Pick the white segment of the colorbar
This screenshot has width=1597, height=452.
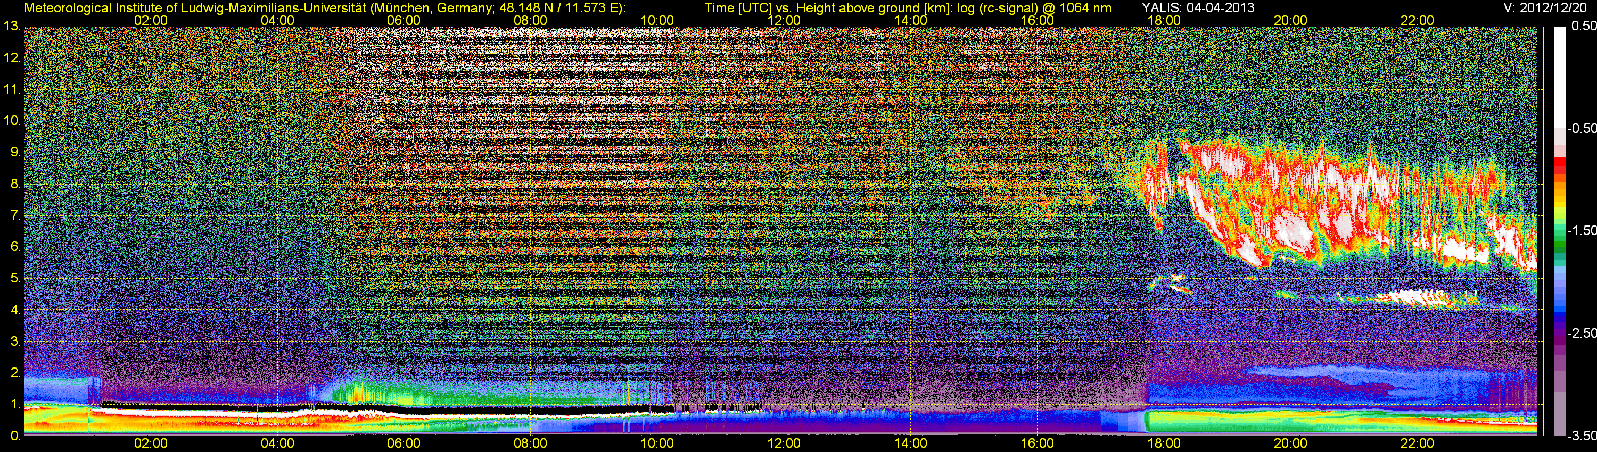[1560, 78]
